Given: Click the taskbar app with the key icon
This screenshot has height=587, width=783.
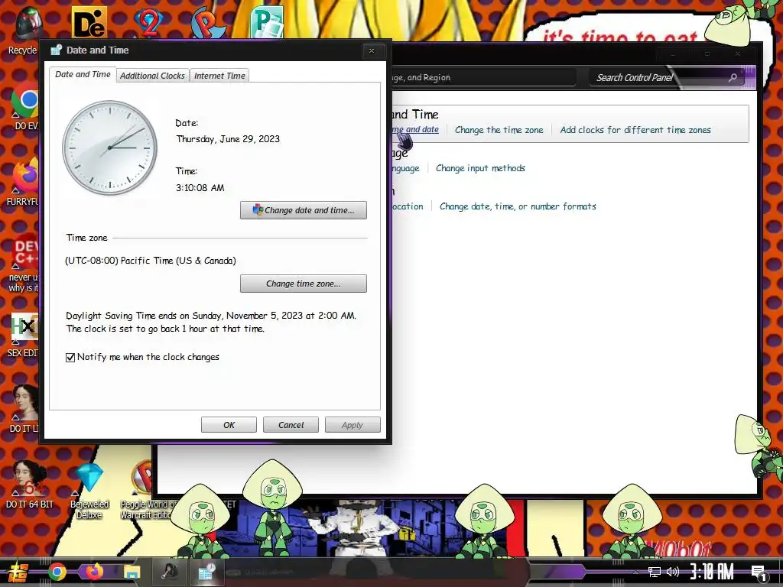Looking at the screenshot, I should (169, 572).
